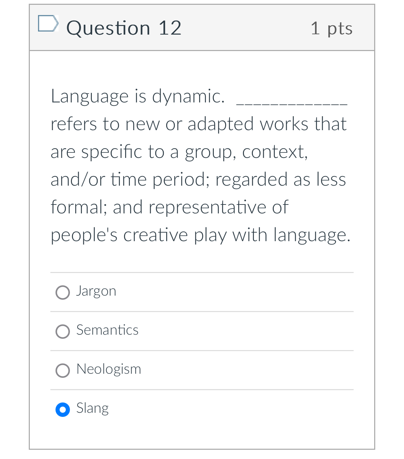The width and height of the screenshot is (404, 459).
Task: Click the Semantics answer label text
Action: (107, 331)
